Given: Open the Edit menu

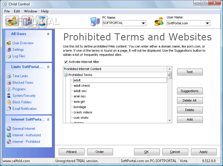Looking at the screenshot, I should pos(17,11).
